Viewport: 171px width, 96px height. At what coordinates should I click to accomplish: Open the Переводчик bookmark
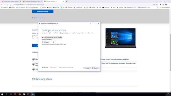(x=78, y=7)
